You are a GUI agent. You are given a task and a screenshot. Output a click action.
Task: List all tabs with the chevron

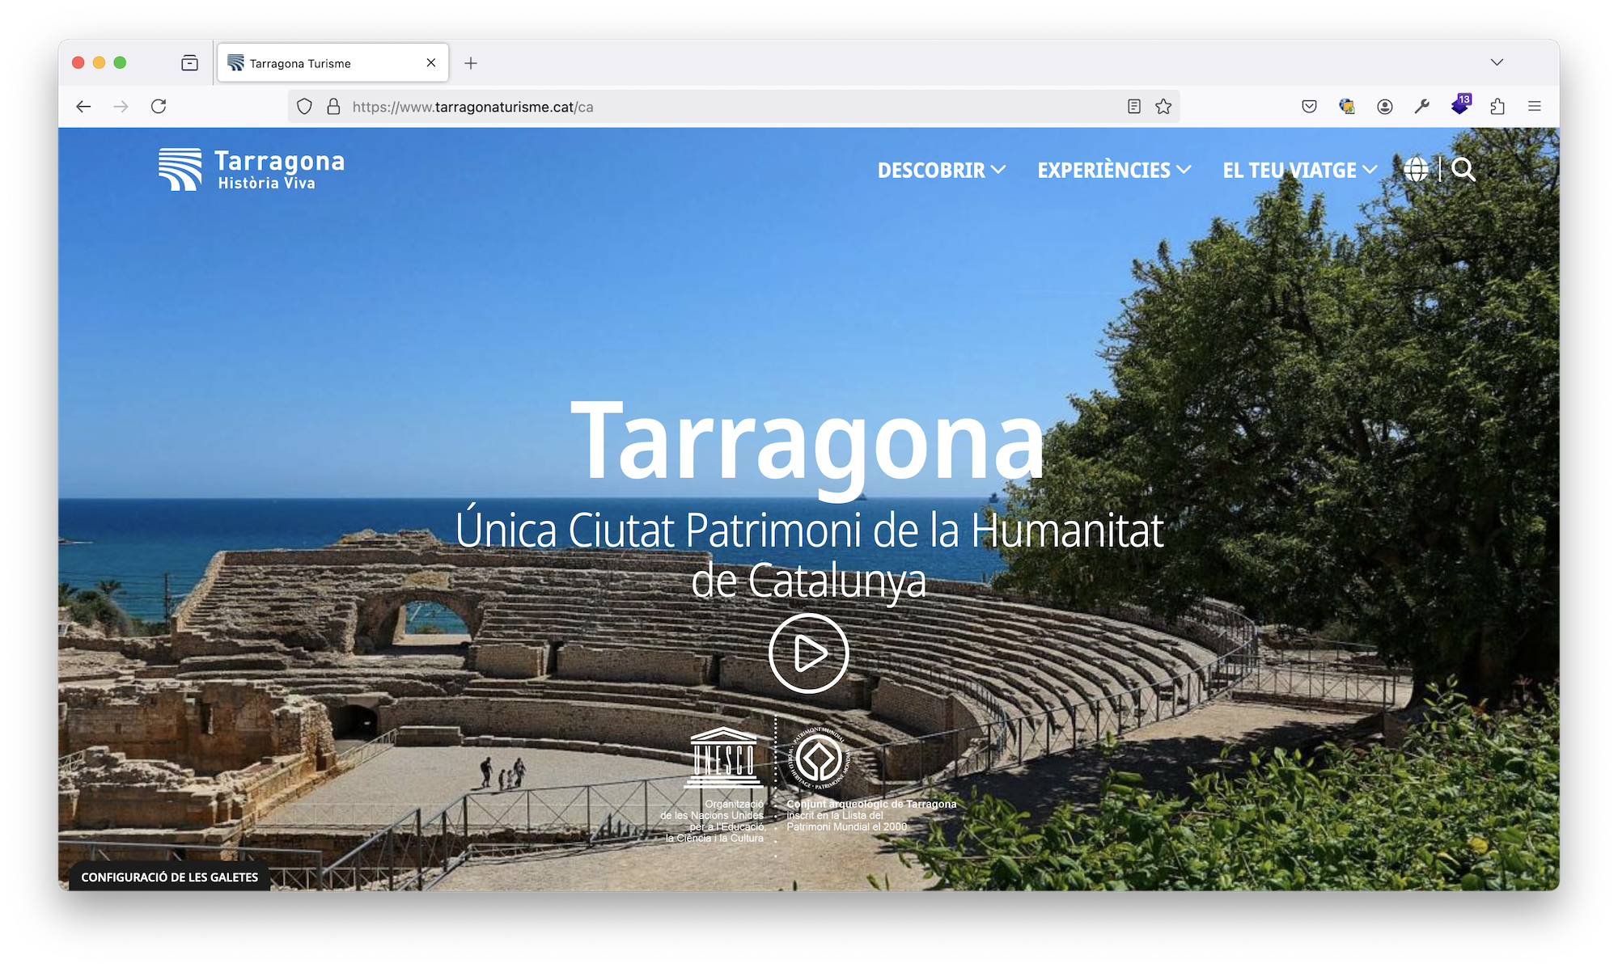(1497, 62)
